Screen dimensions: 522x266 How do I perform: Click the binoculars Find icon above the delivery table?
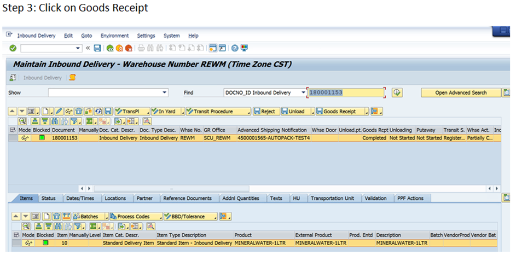55,121
